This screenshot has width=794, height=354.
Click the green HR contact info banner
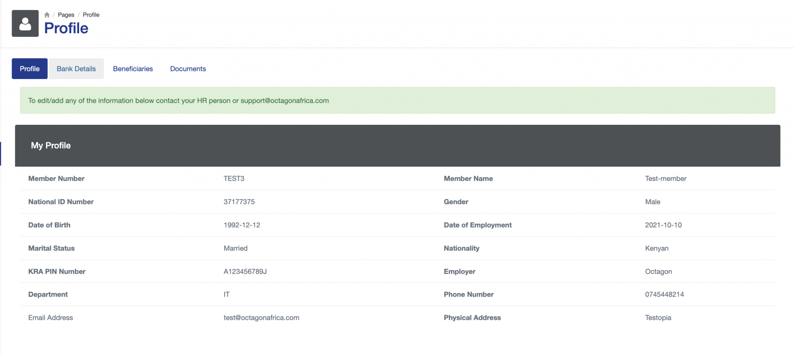[x=397, y=100]
